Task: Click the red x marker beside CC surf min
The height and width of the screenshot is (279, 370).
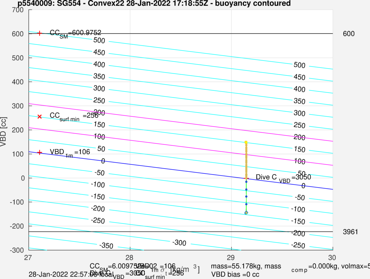Action: pyautogui.click(x=40, y=117)
